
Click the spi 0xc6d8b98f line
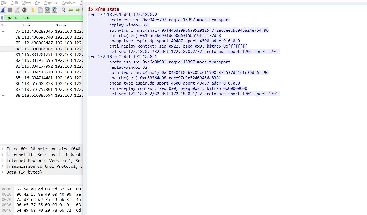(170, 62)
